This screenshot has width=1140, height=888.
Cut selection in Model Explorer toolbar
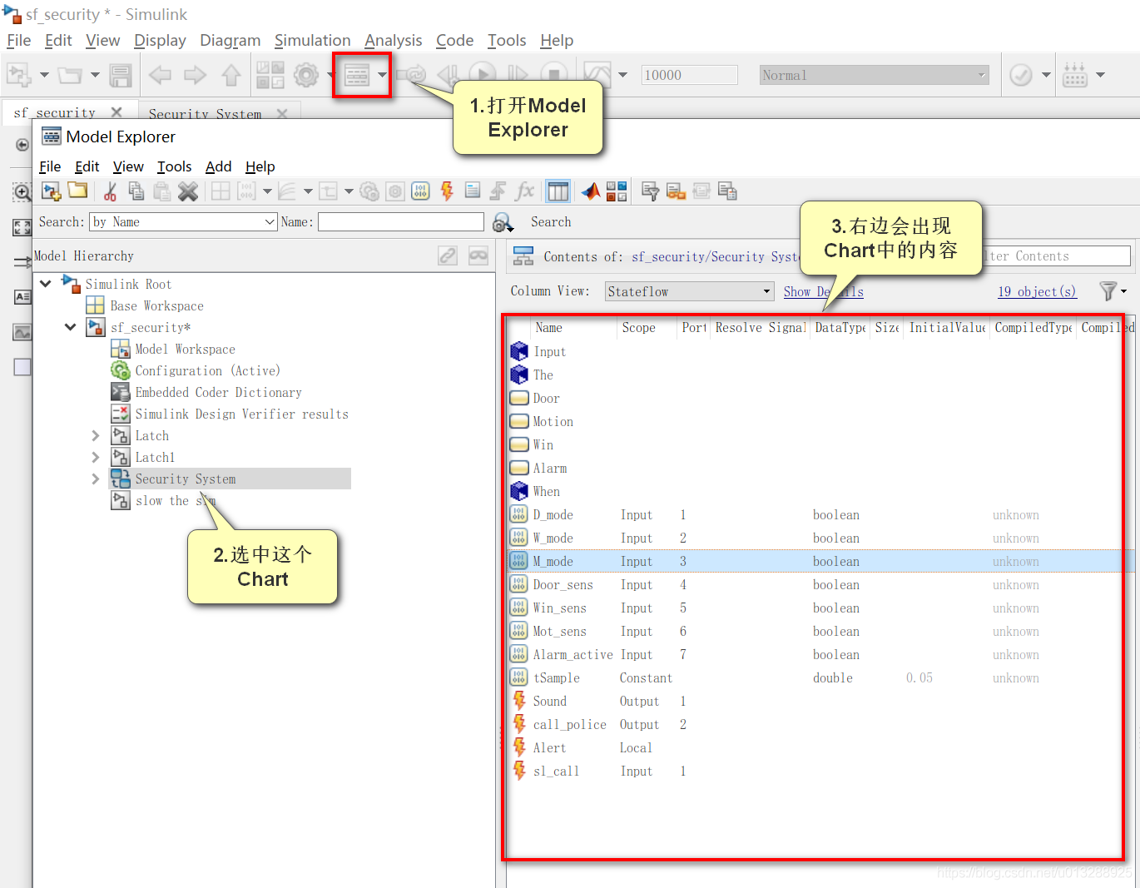[110, 191]
